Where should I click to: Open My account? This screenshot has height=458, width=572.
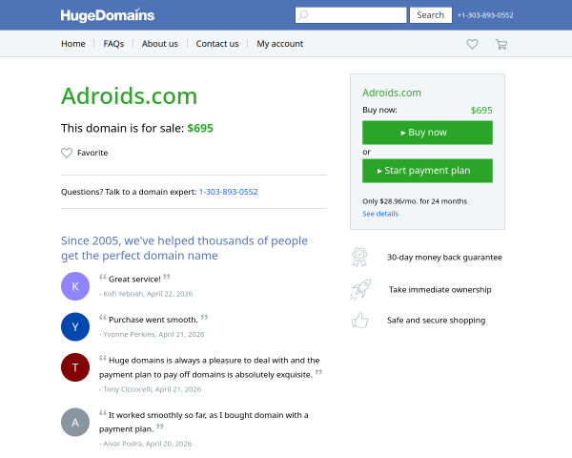279,44
